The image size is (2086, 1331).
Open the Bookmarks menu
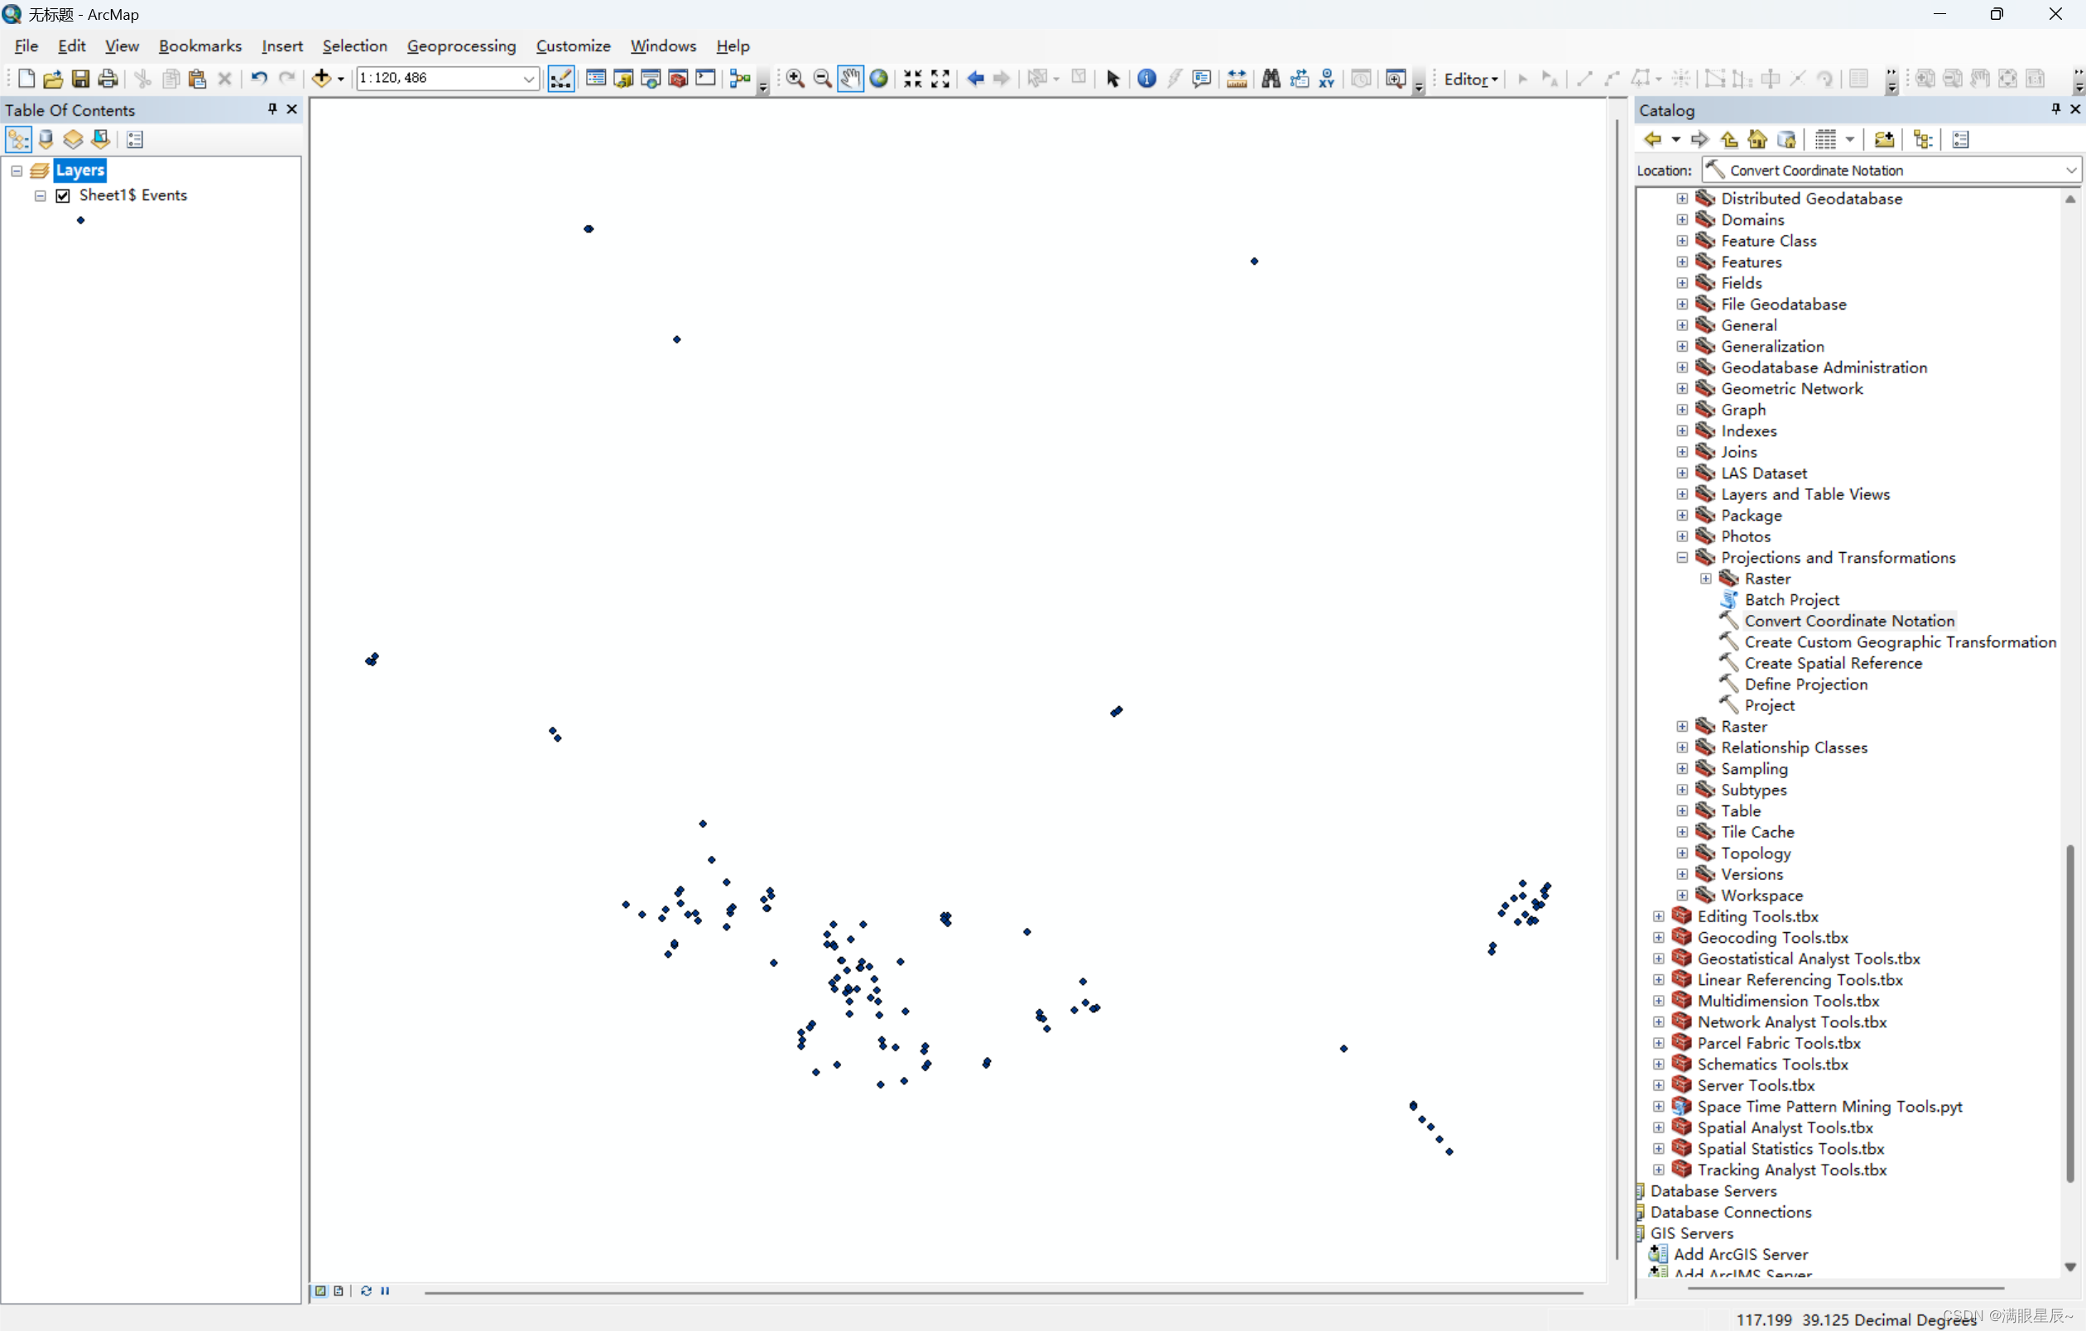199,46
